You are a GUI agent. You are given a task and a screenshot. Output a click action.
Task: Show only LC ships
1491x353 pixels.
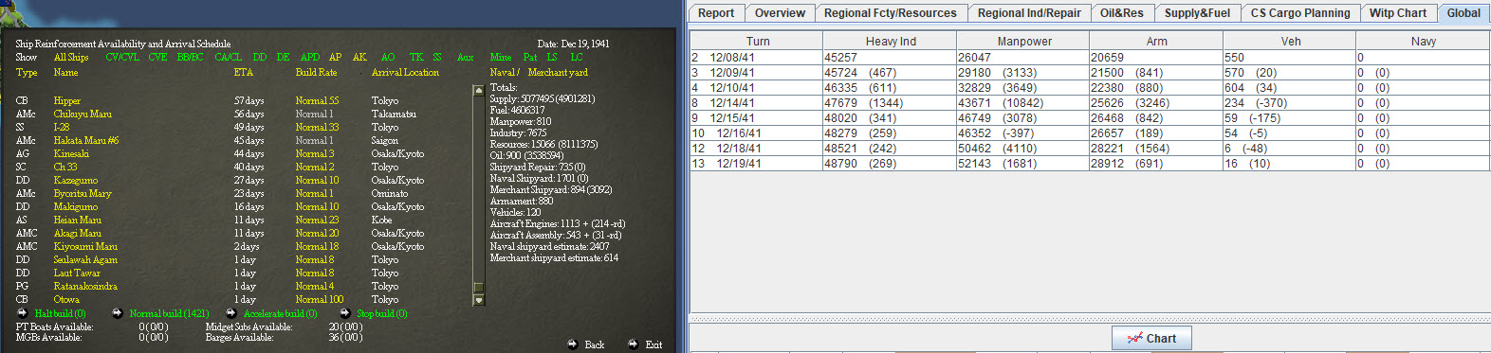tap(577, 57)
